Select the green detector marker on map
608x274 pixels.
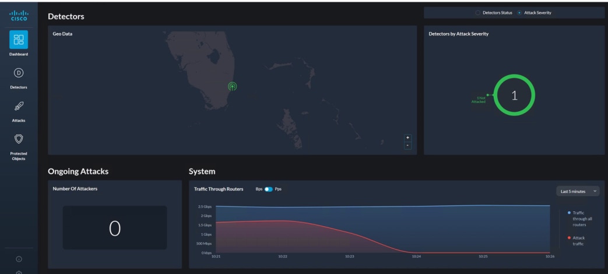[x=232, y=86]
